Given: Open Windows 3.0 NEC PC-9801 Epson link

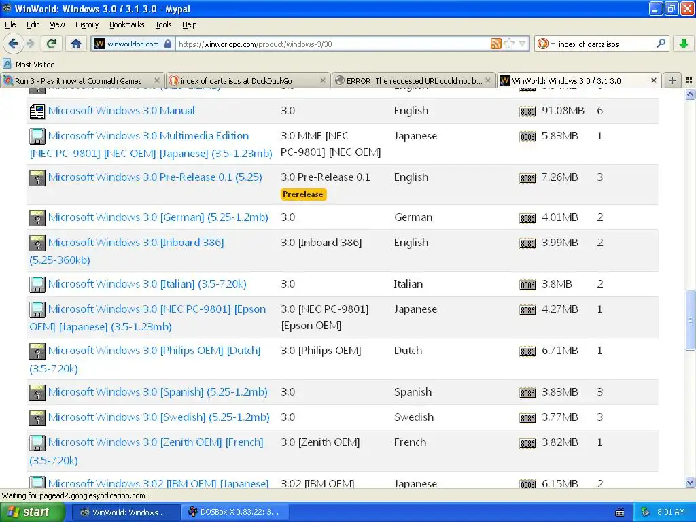Looking at the screenshot, I should [x=147, y=317].
